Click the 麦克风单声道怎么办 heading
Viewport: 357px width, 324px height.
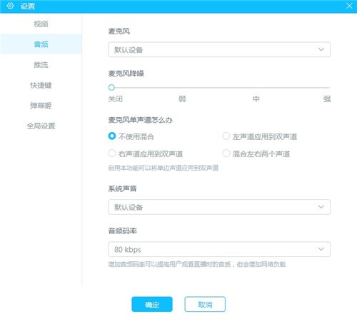click(x=140, y=120)
